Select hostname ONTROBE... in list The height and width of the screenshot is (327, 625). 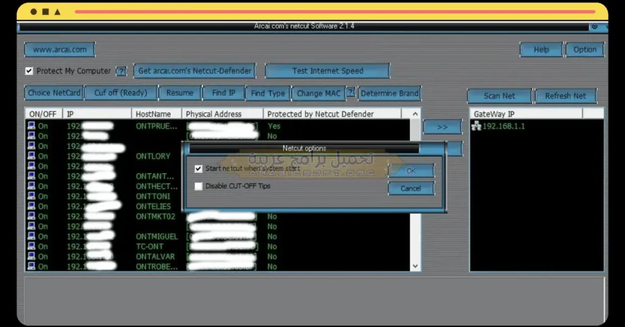[x=157, y=267]
